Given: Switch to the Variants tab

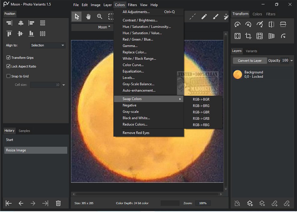Looking at the screenshot, I should (251, 51).
